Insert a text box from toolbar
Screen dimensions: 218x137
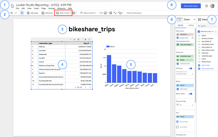tap(111, 13)
